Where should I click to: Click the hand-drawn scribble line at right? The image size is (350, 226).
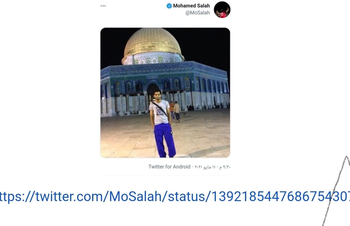point(336,190)
